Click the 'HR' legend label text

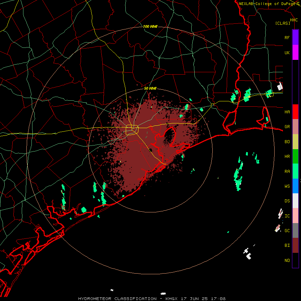[x=287, y=157]
